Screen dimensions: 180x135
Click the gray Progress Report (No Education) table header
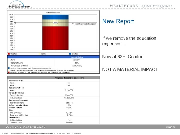[53, 78]
